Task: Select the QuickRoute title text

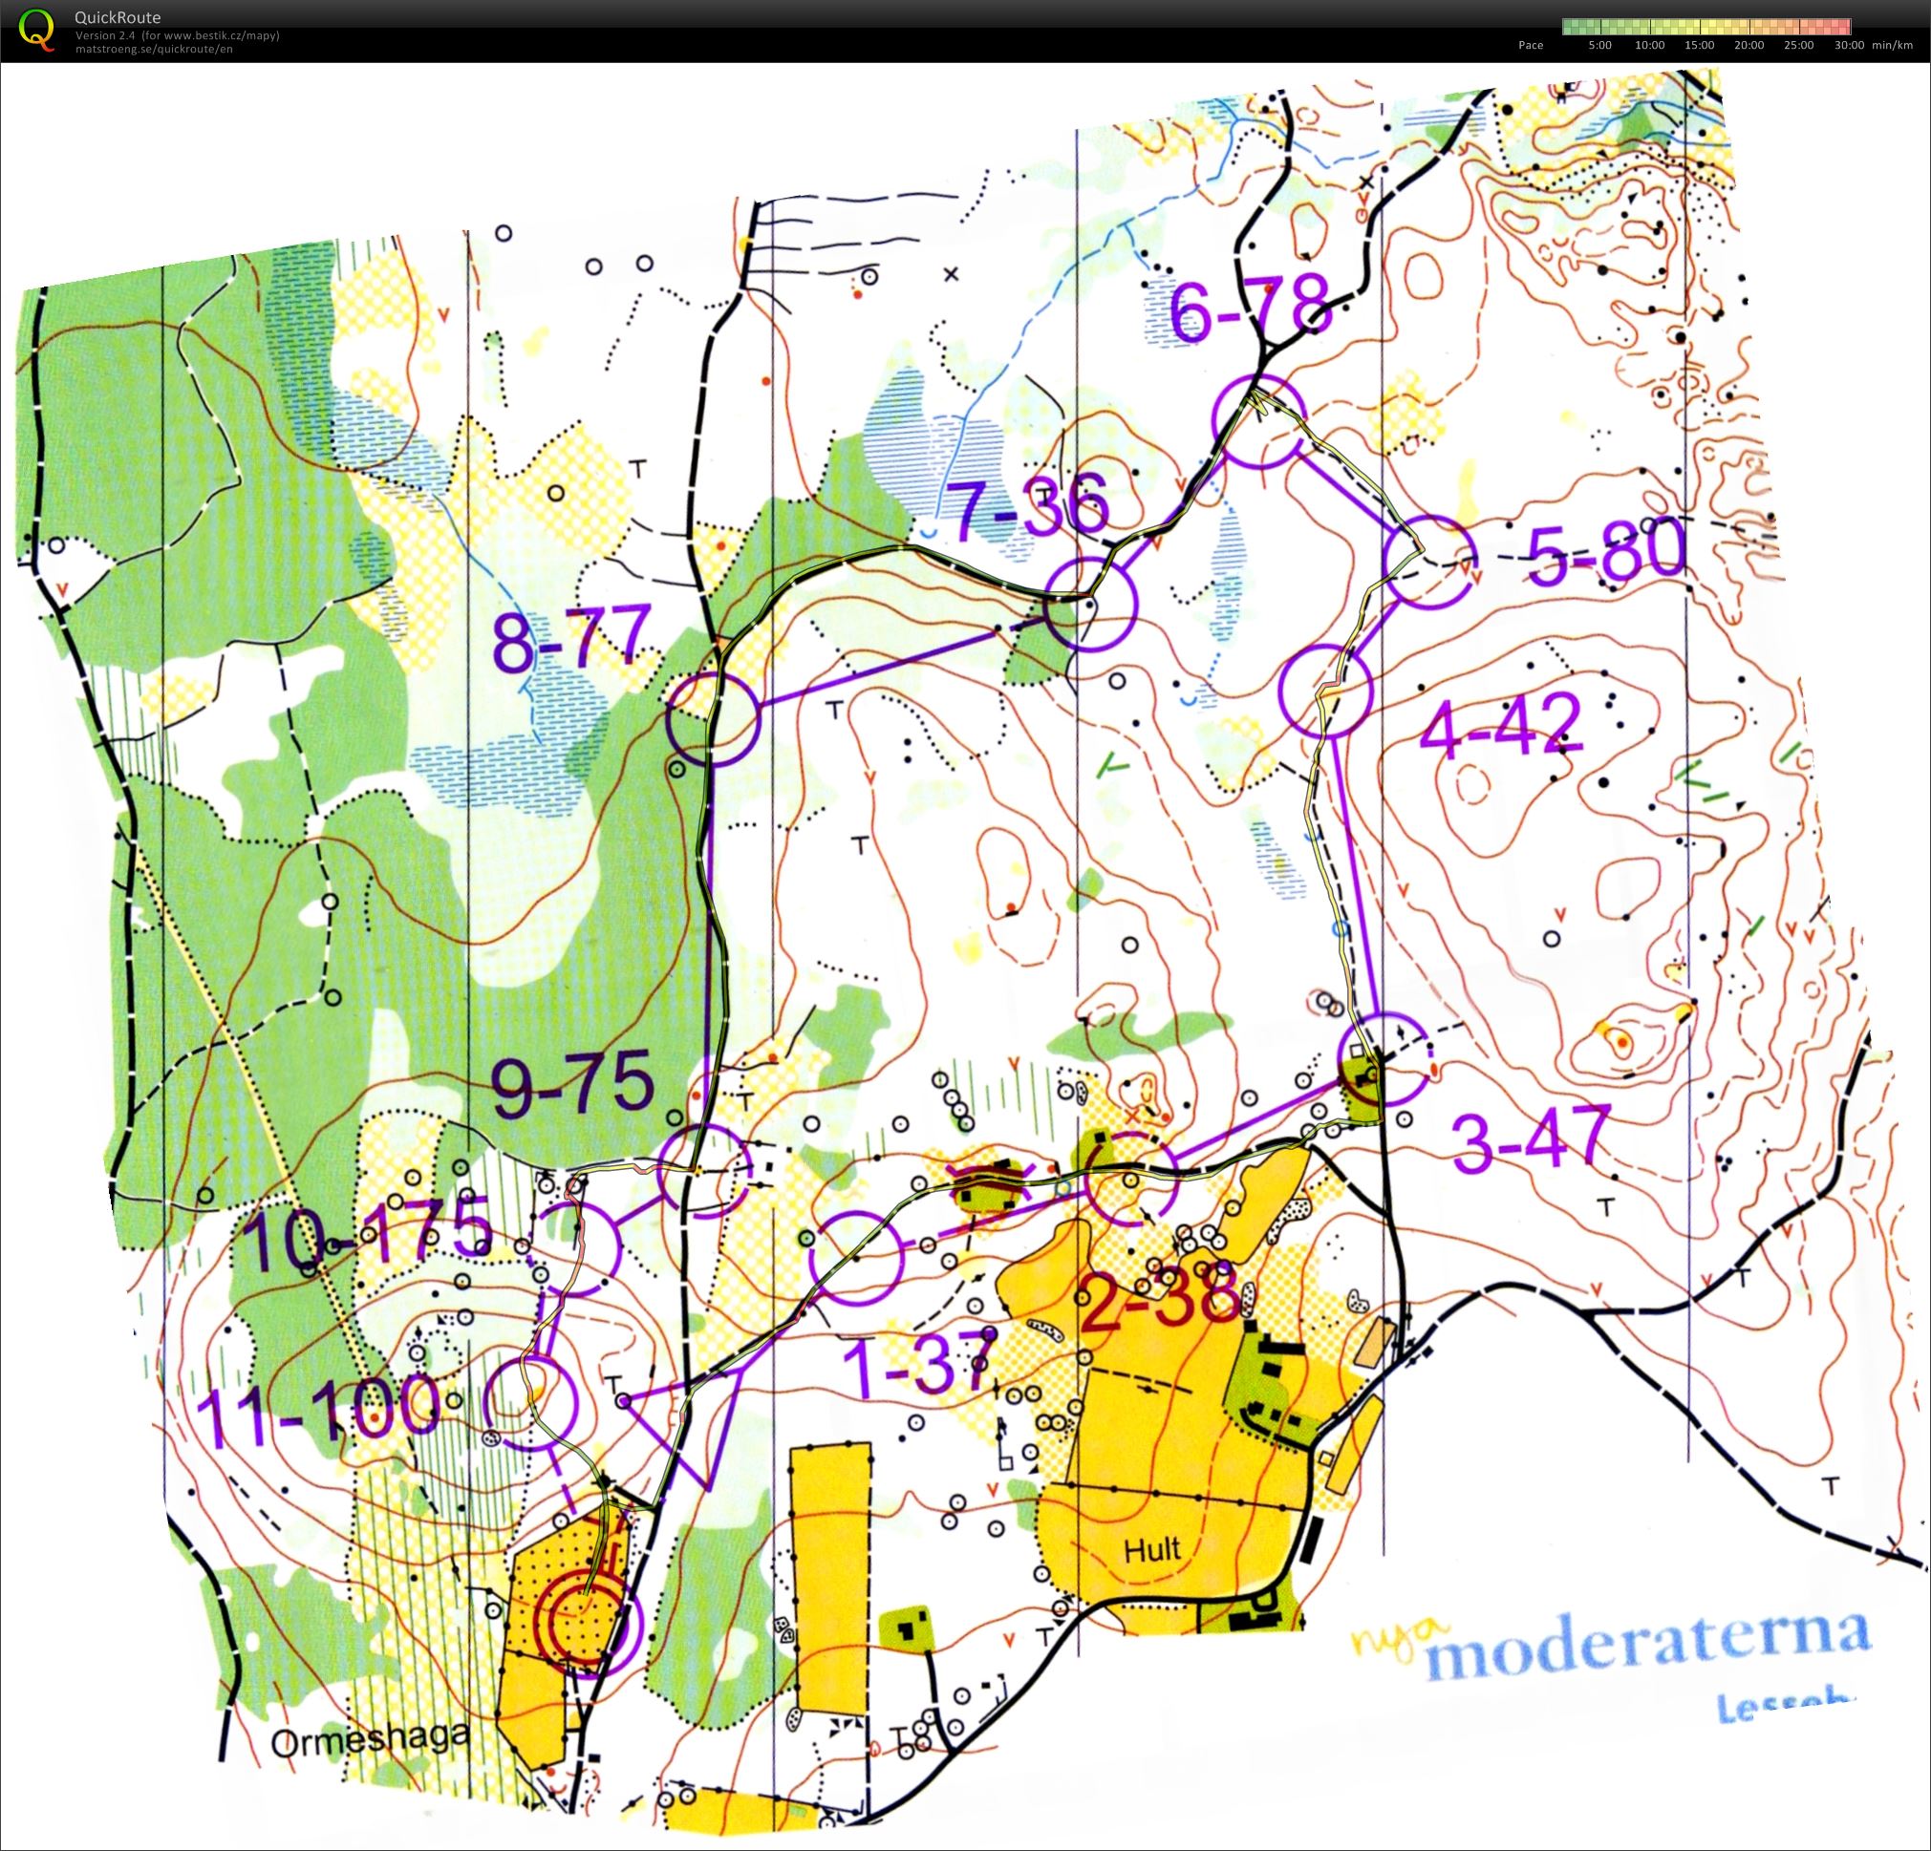Action: coord(118,18)
